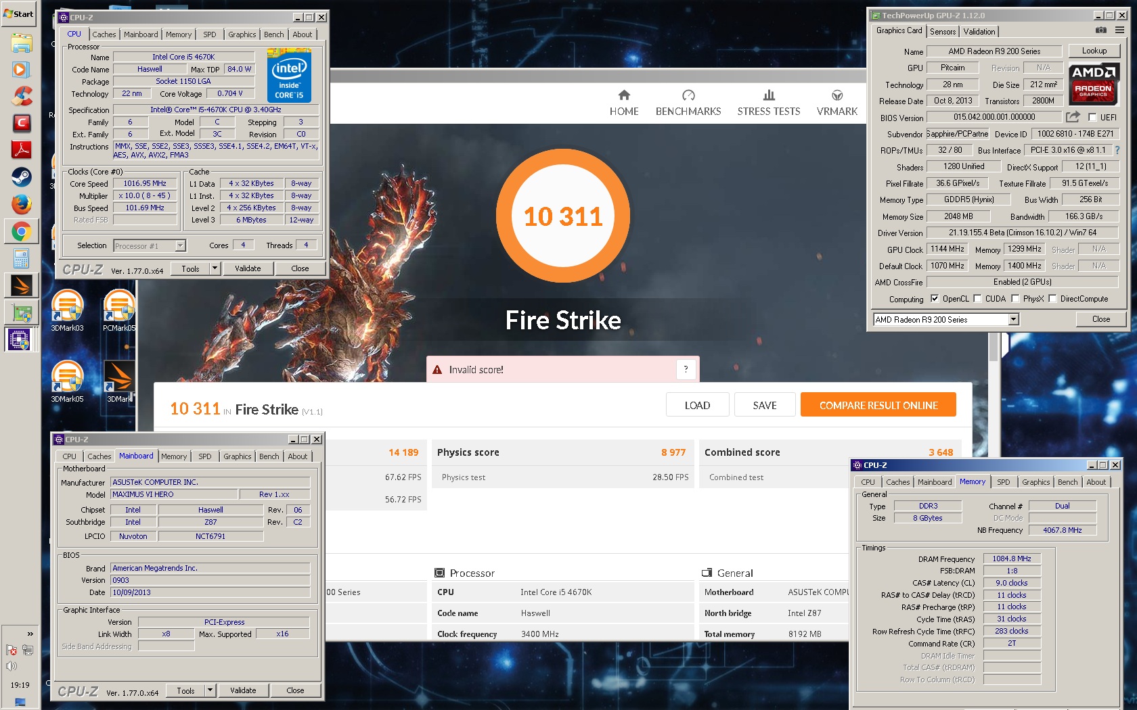The width and height of the screenshot is (1137, 710).
Task: Open Sensors tab in GPU-Z
Action: (x=943, y=32)
